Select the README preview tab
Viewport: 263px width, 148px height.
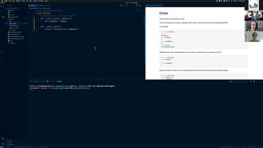click(x=155, y=5)
